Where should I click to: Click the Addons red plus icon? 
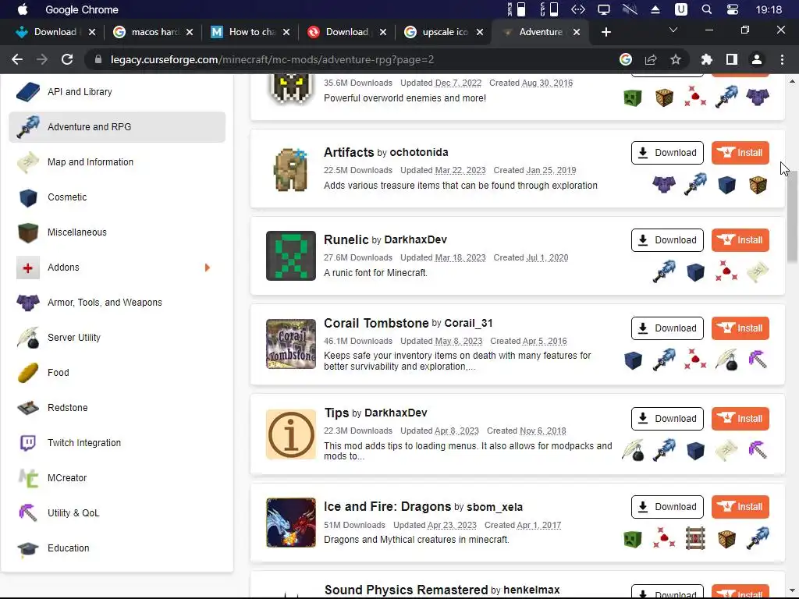pos(28,268)
